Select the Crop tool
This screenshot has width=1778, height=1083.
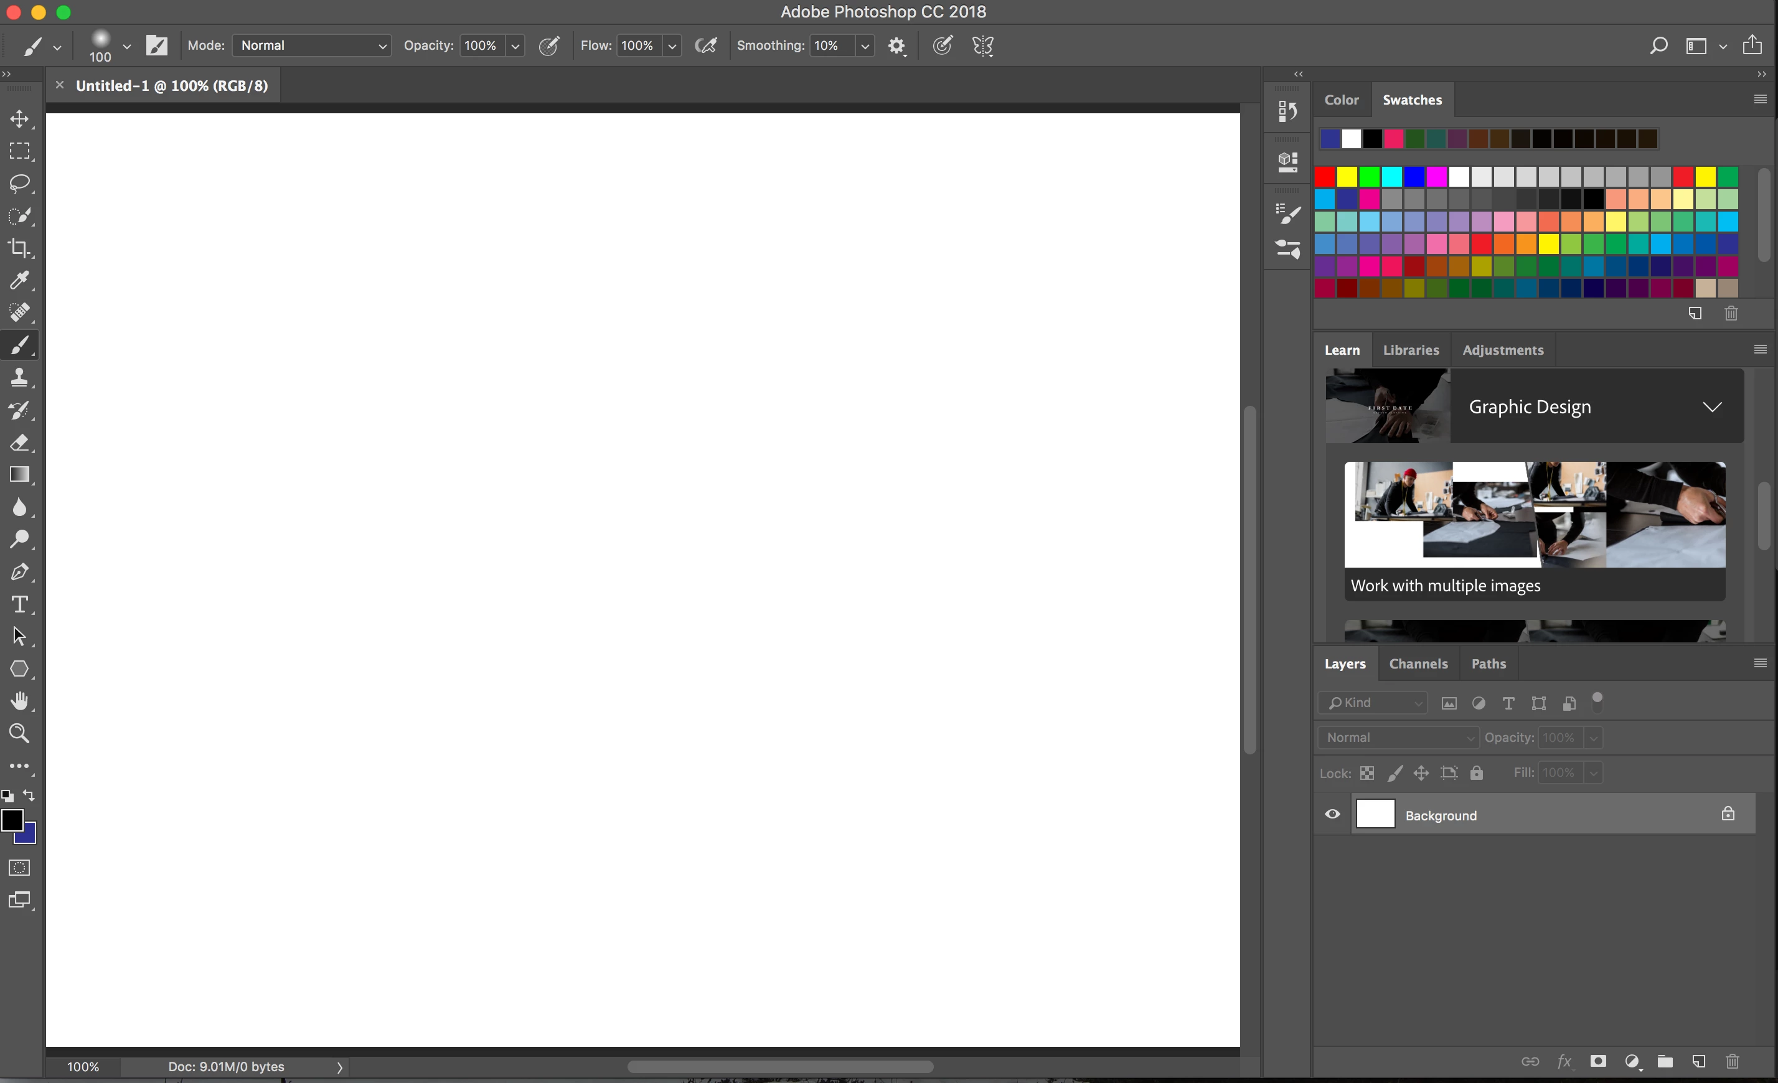19,248
